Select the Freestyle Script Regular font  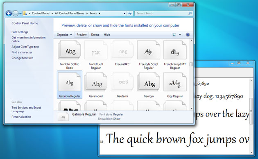click(148, 55)
